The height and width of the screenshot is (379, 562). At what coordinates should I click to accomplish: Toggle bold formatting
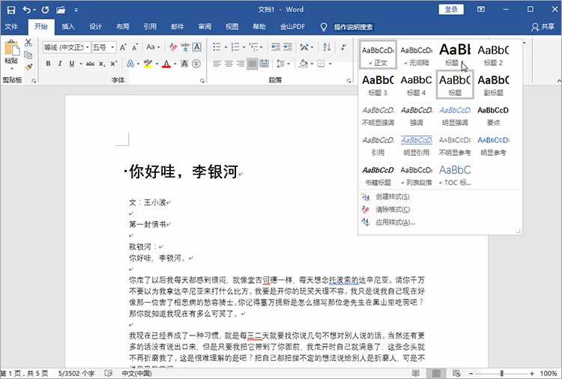click(48, 64)
